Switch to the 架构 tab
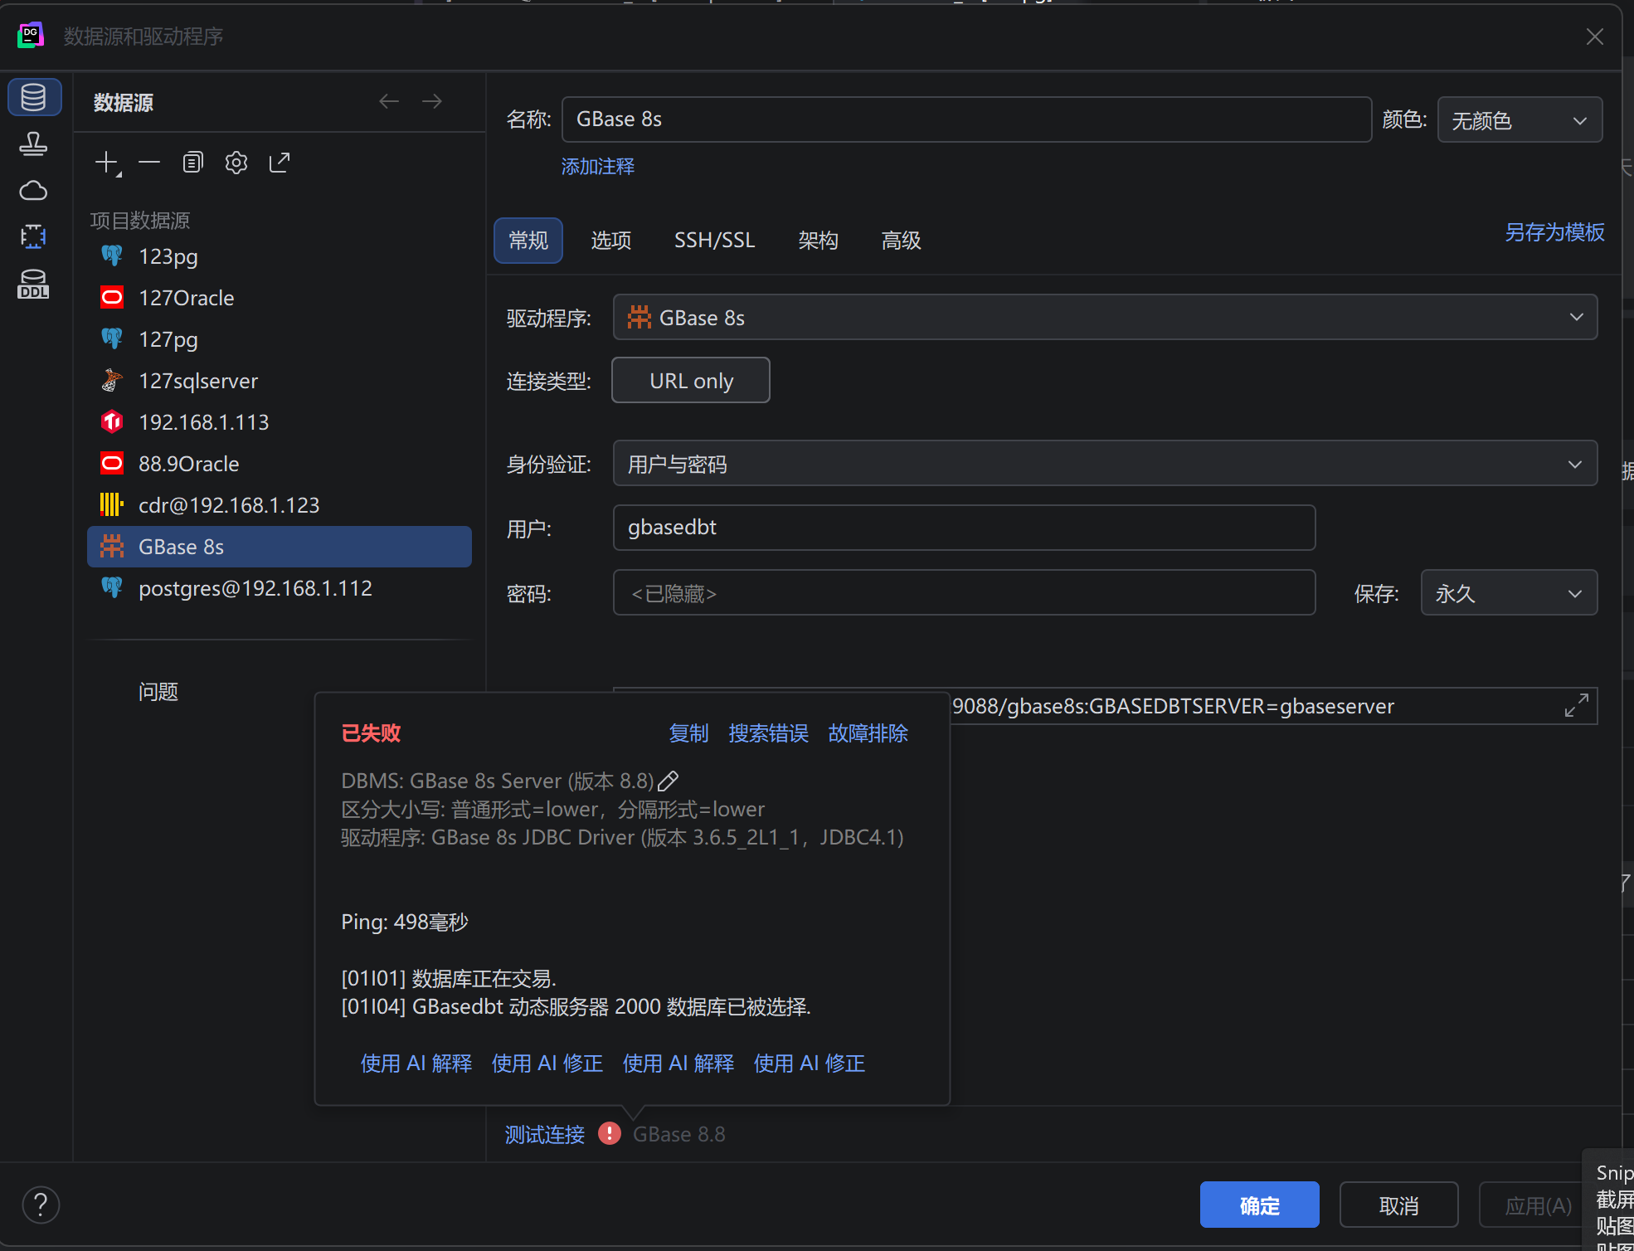The height and width of the screenshot is (1251, 1634). [819, 241]
